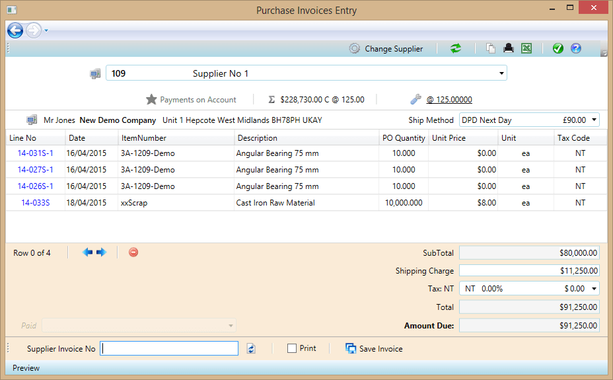Click Preview in the status bar
The height and width of the screenshot is (380, 613).
coord(26,368)
